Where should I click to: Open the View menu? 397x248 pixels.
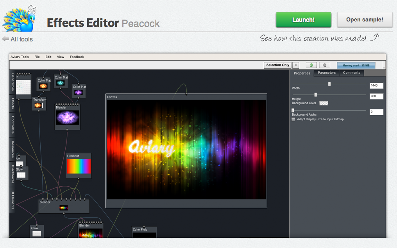point(61,57)
